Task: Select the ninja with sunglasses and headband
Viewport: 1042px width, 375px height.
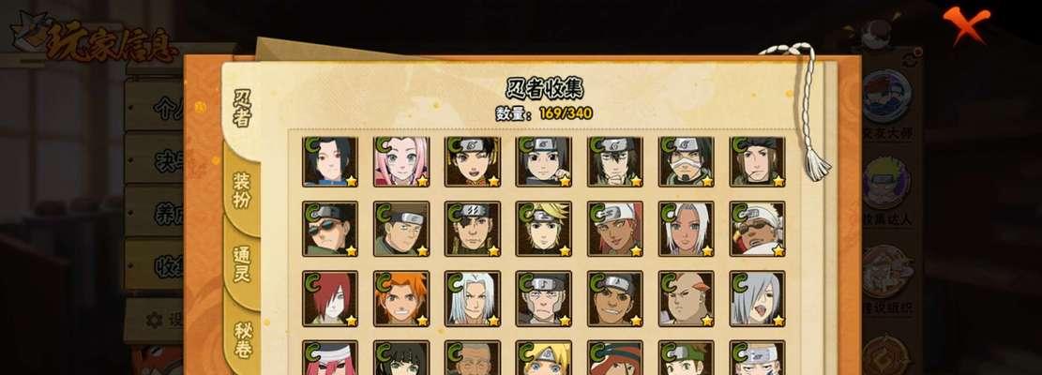Action: [x=330, y=229]
